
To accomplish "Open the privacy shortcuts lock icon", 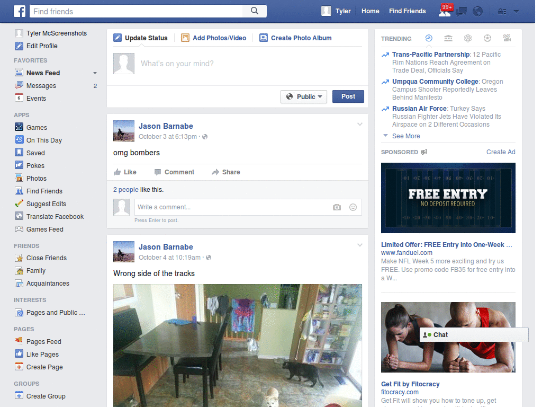I will click(x=502, y=12).
